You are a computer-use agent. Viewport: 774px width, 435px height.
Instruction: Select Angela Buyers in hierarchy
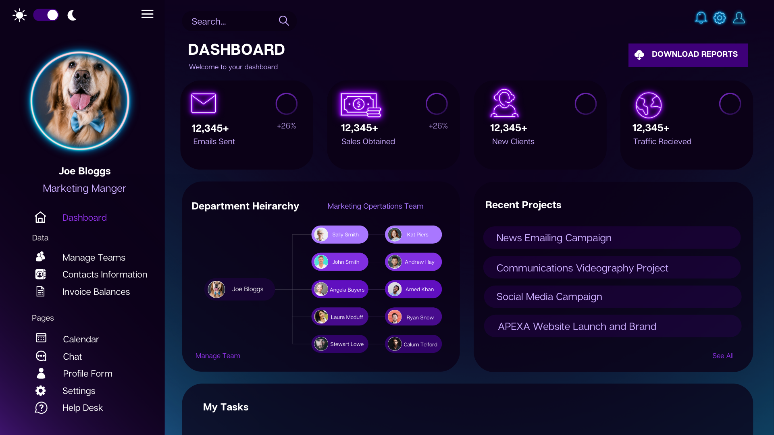(x=340, y=289)
